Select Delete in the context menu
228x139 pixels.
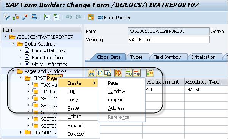coord(74,117)
